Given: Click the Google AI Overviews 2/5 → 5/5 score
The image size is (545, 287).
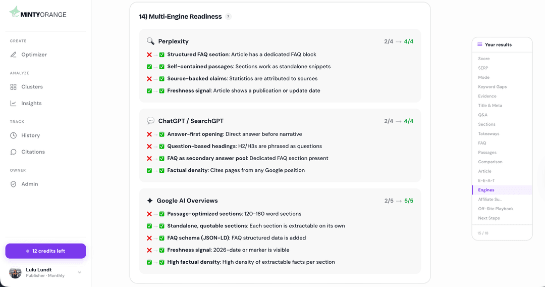Looking at the screenshot, I should click(x=399, y=201).
